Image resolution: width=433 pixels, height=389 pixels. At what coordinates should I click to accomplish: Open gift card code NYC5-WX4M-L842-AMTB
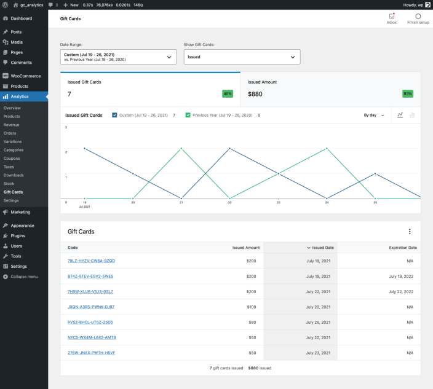pyautogui.click(x=92, y=337)
